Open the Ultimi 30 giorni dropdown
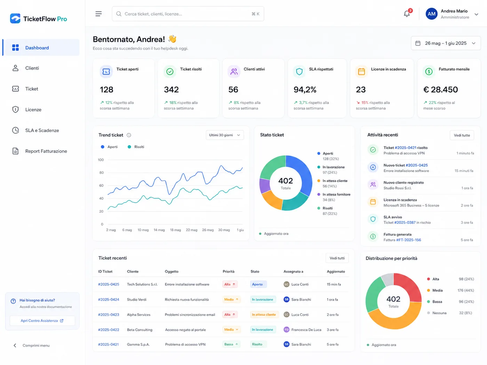487x365 pixels. pyautogui.click(x=225, y=135)
